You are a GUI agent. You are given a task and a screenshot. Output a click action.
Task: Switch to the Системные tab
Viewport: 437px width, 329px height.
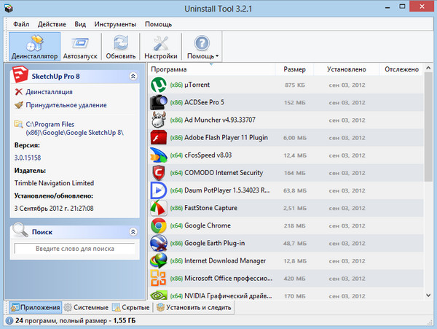coord(86,308)
